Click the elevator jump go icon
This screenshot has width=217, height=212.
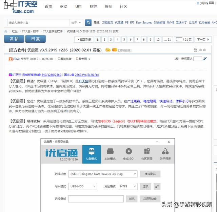[x=205, y=59]
